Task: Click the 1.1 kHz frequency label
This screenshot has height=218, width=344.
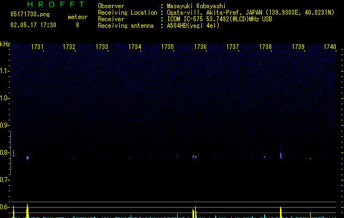Action: pyautogui.click(x=4, y=71)
